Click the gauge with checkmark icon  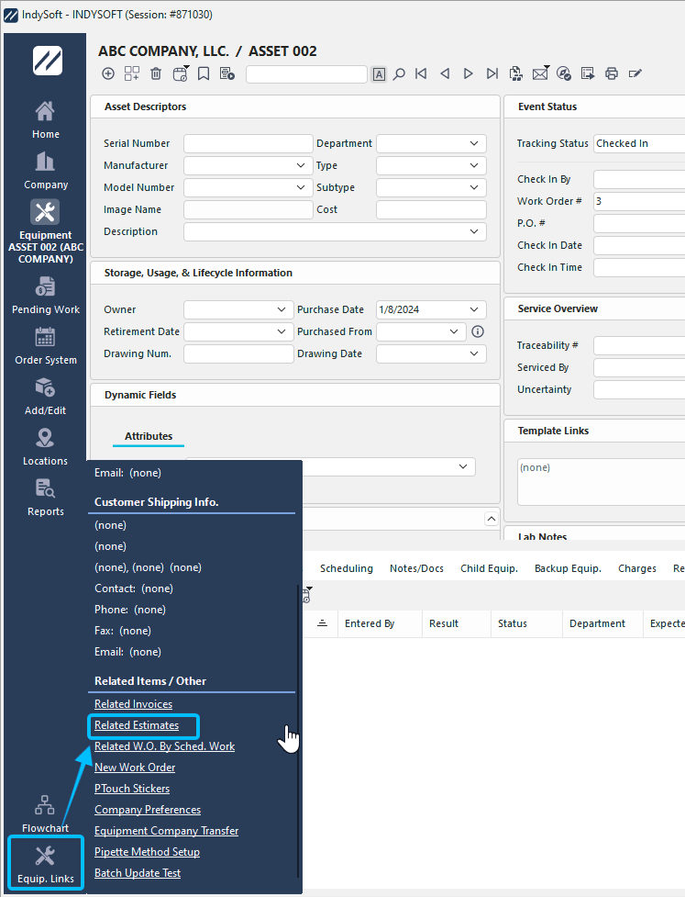click(x=564, y=73)
